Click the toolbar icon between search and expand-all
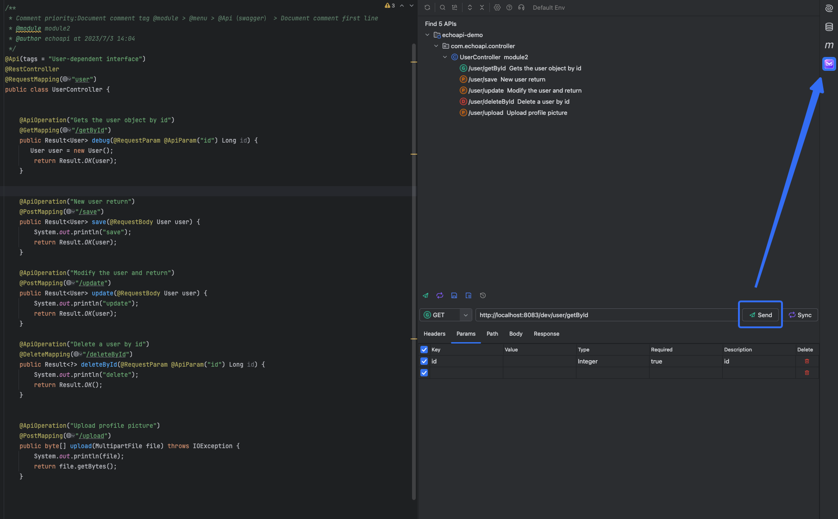The width and height of the screenshot is (838, 519). pos(455,7)
